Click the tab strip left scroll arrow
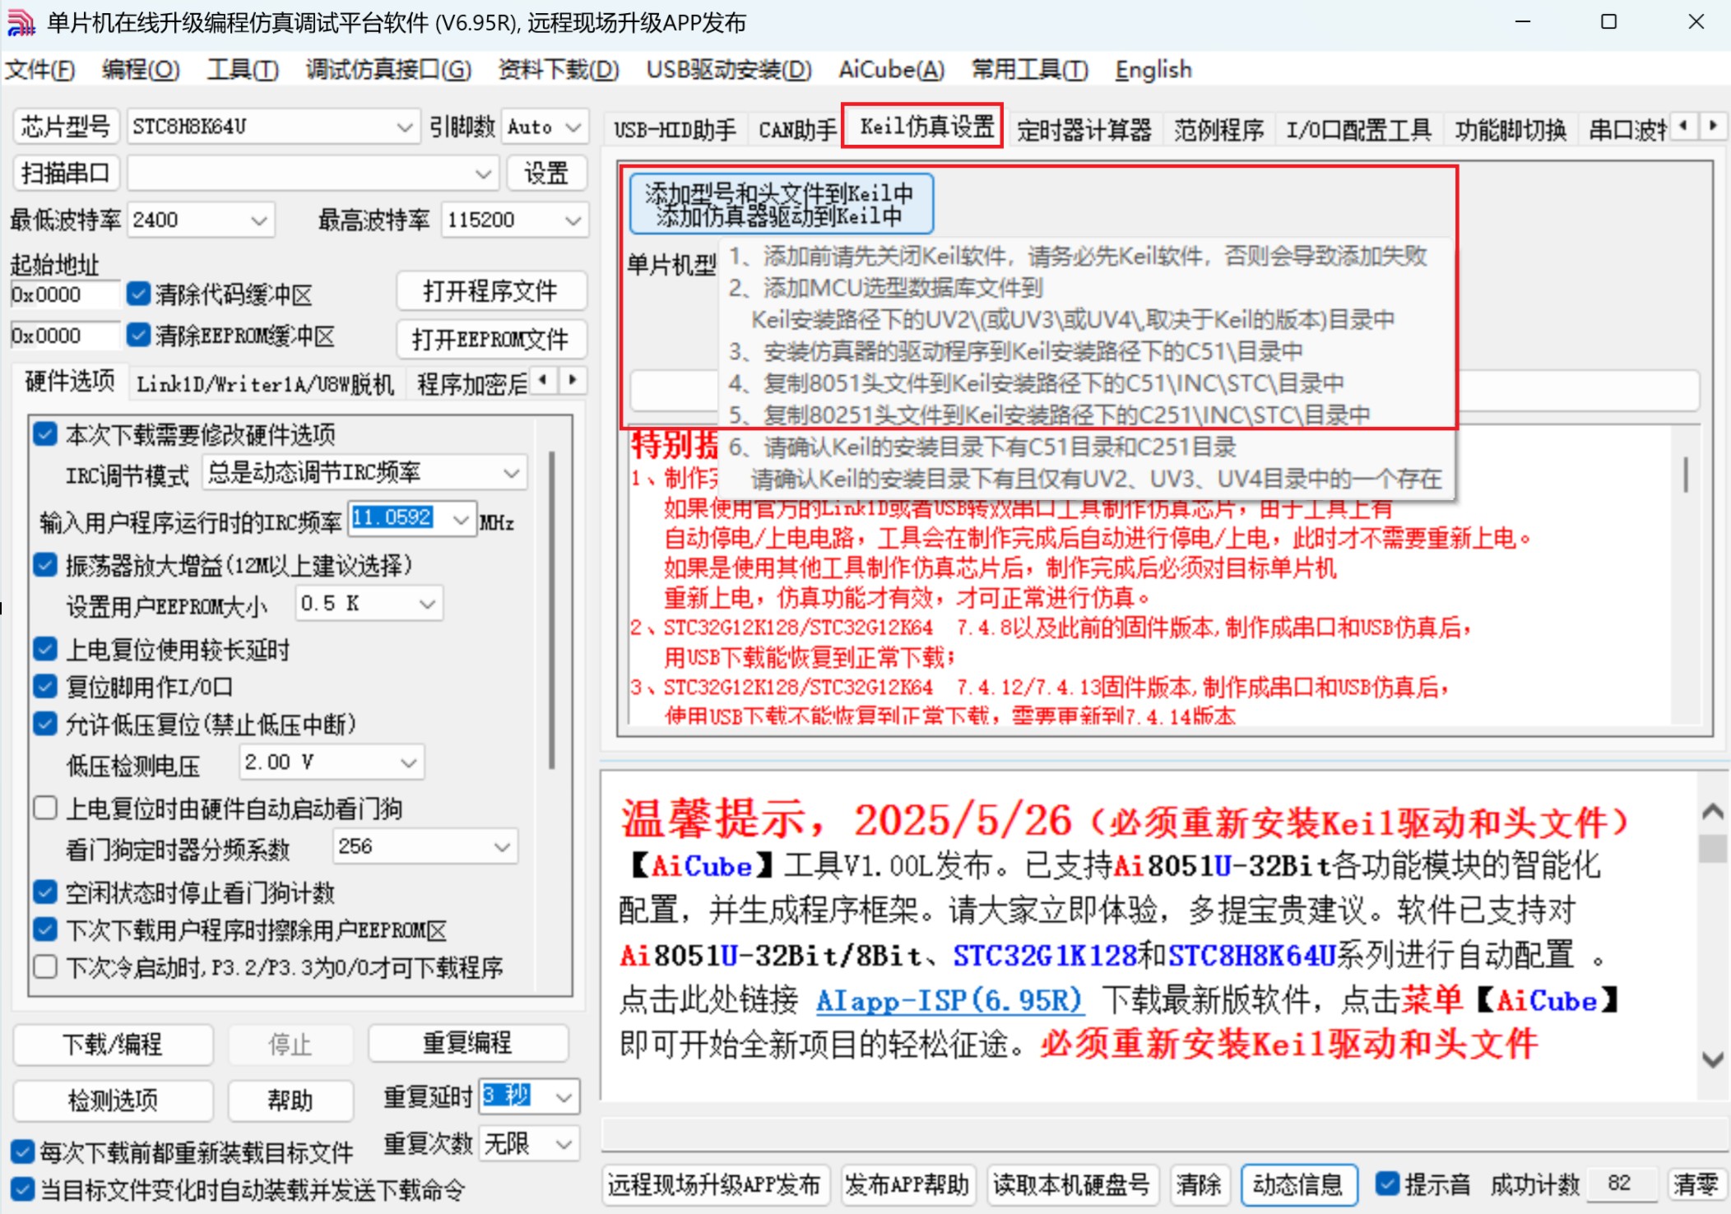Viewport: 1731px width, 1214px height. (x=1683, y=126)
